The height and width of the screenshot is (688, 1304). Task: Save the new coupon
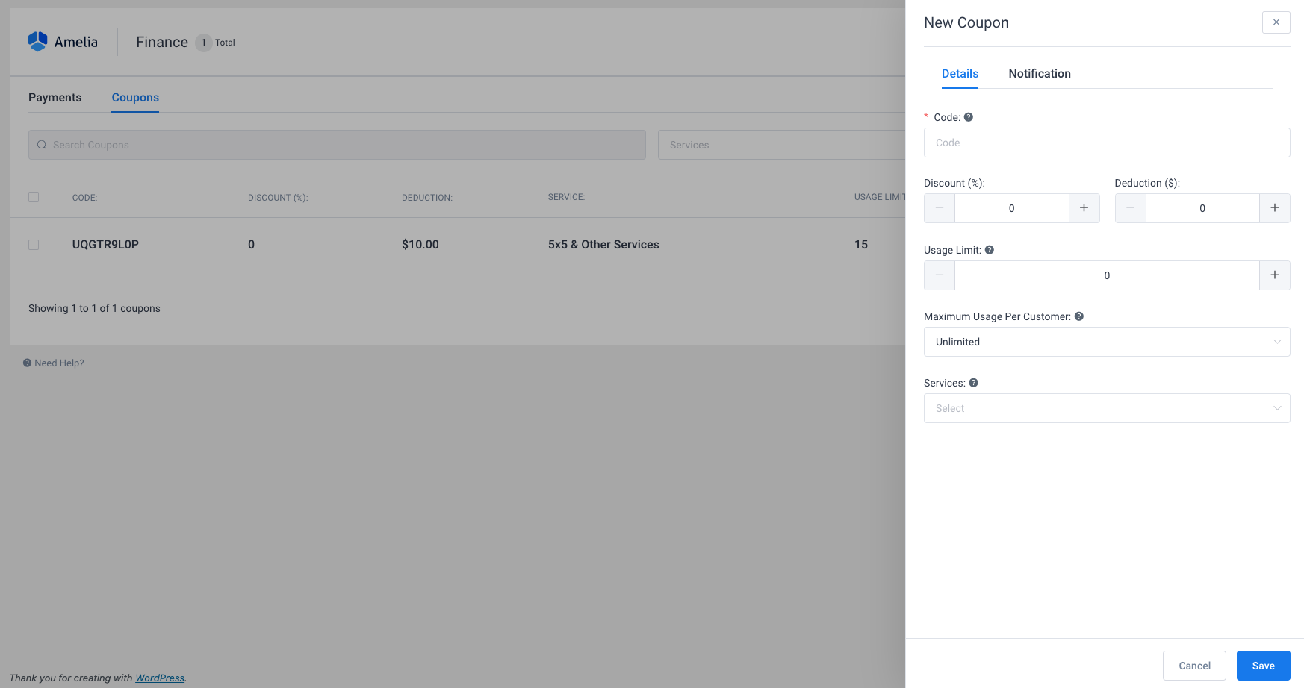[x=1263, y=665]
